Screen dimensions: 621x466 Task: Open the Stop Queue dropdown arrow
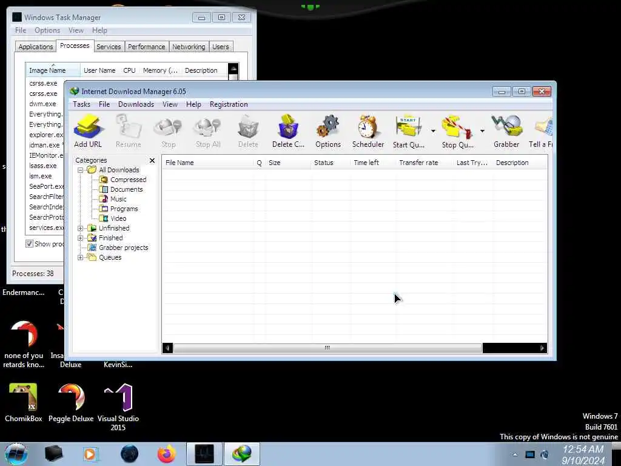(x=482, y=131)
